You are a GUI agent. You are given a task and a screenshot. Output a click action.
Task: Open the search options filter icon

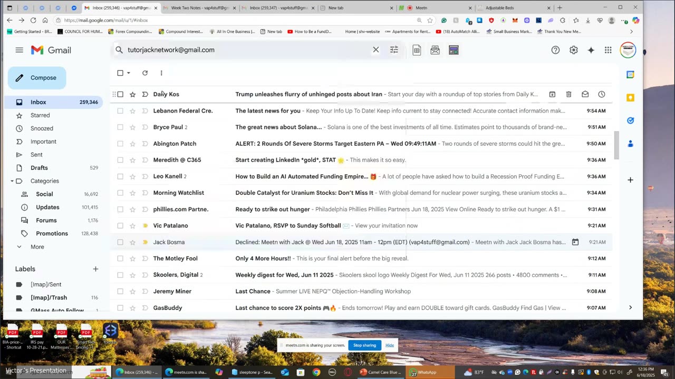coord(394,49)
